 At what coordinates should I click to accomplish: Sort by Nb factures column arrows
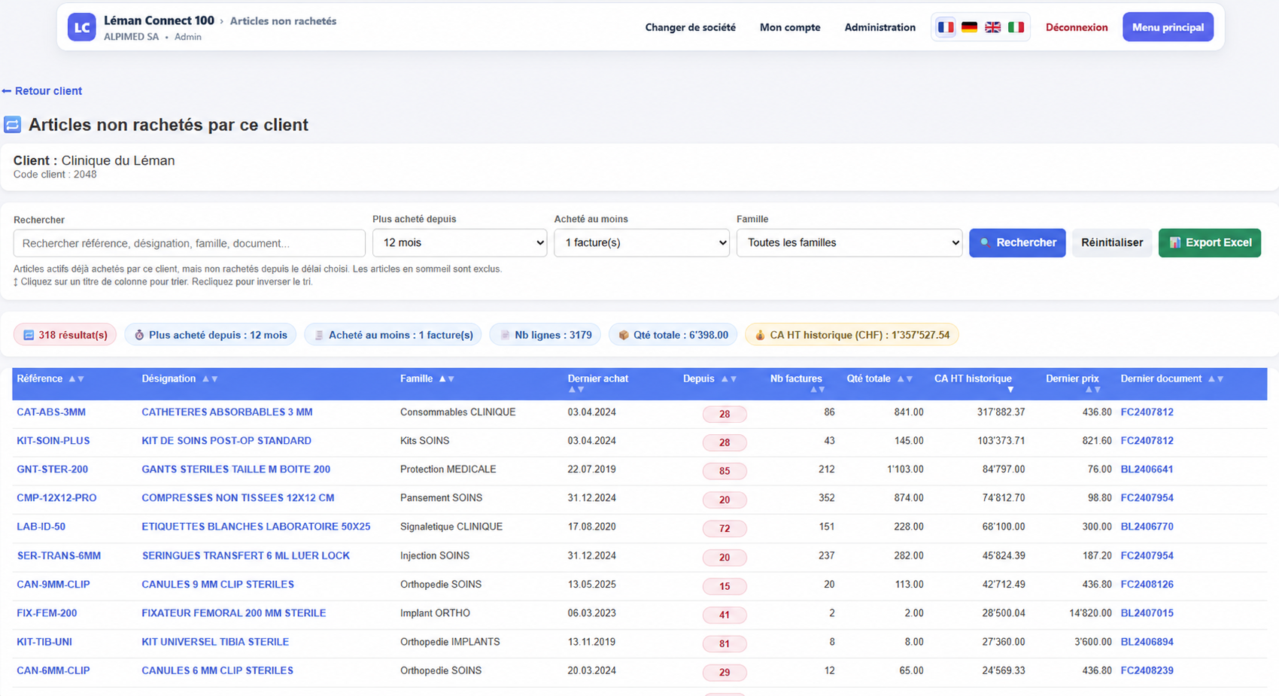[817, 390]
